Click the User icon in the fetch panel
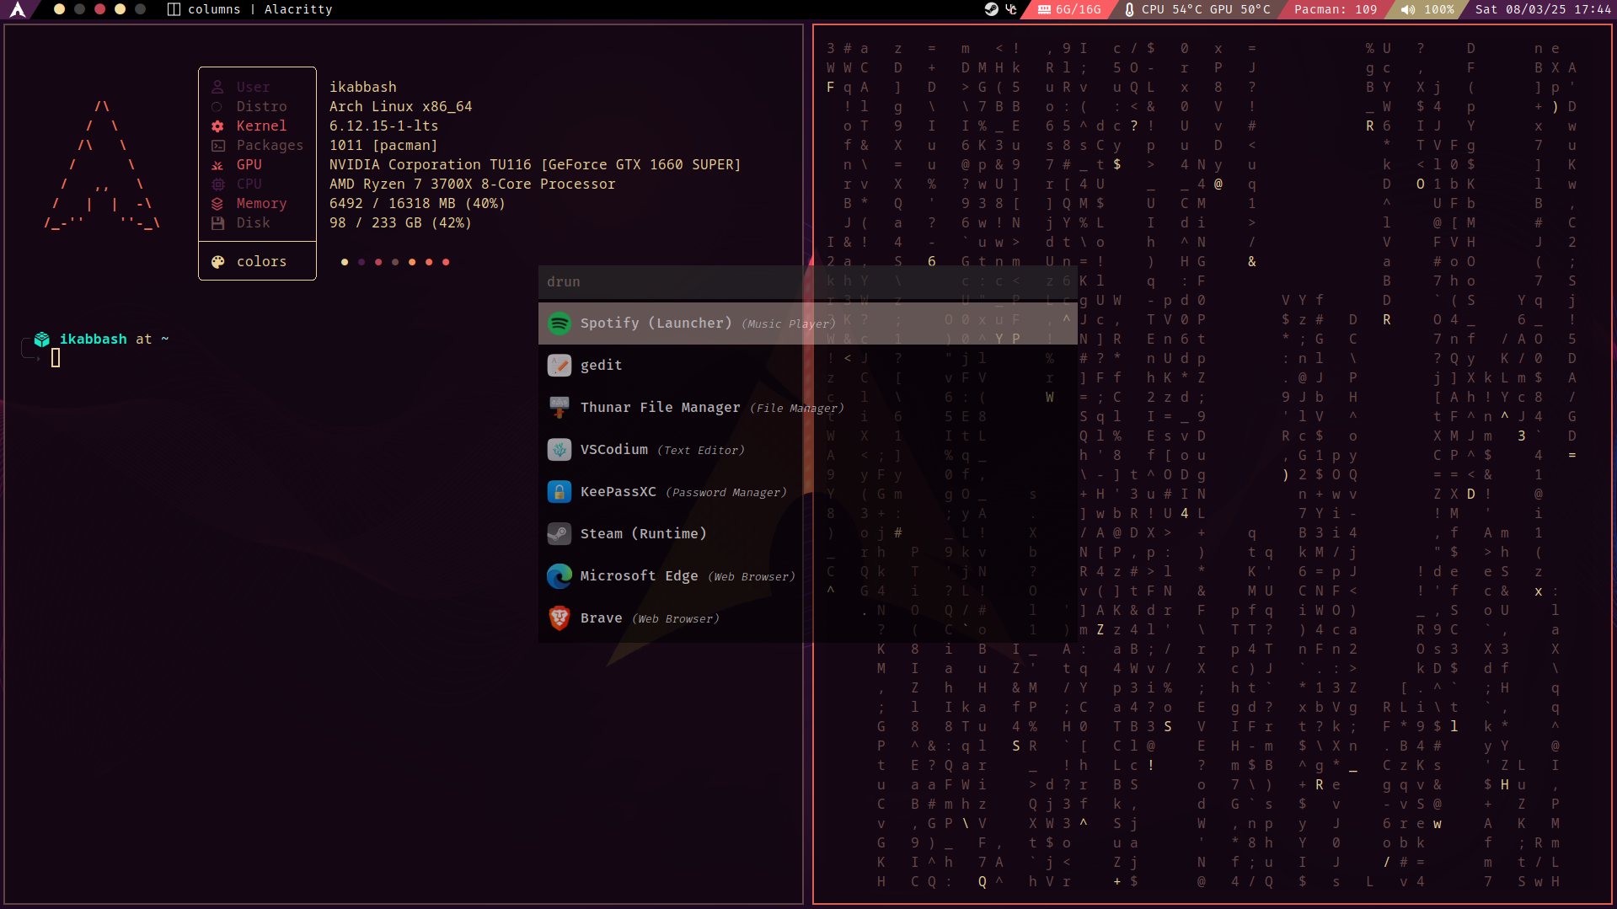Image resolution: width=1617 pixels, height=909 pixels. [217, 87]
